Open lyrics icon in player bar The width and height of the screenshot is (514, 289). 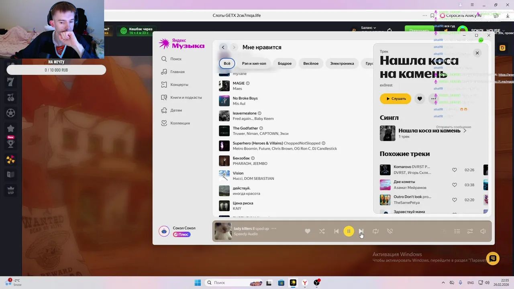coord(445,231)
